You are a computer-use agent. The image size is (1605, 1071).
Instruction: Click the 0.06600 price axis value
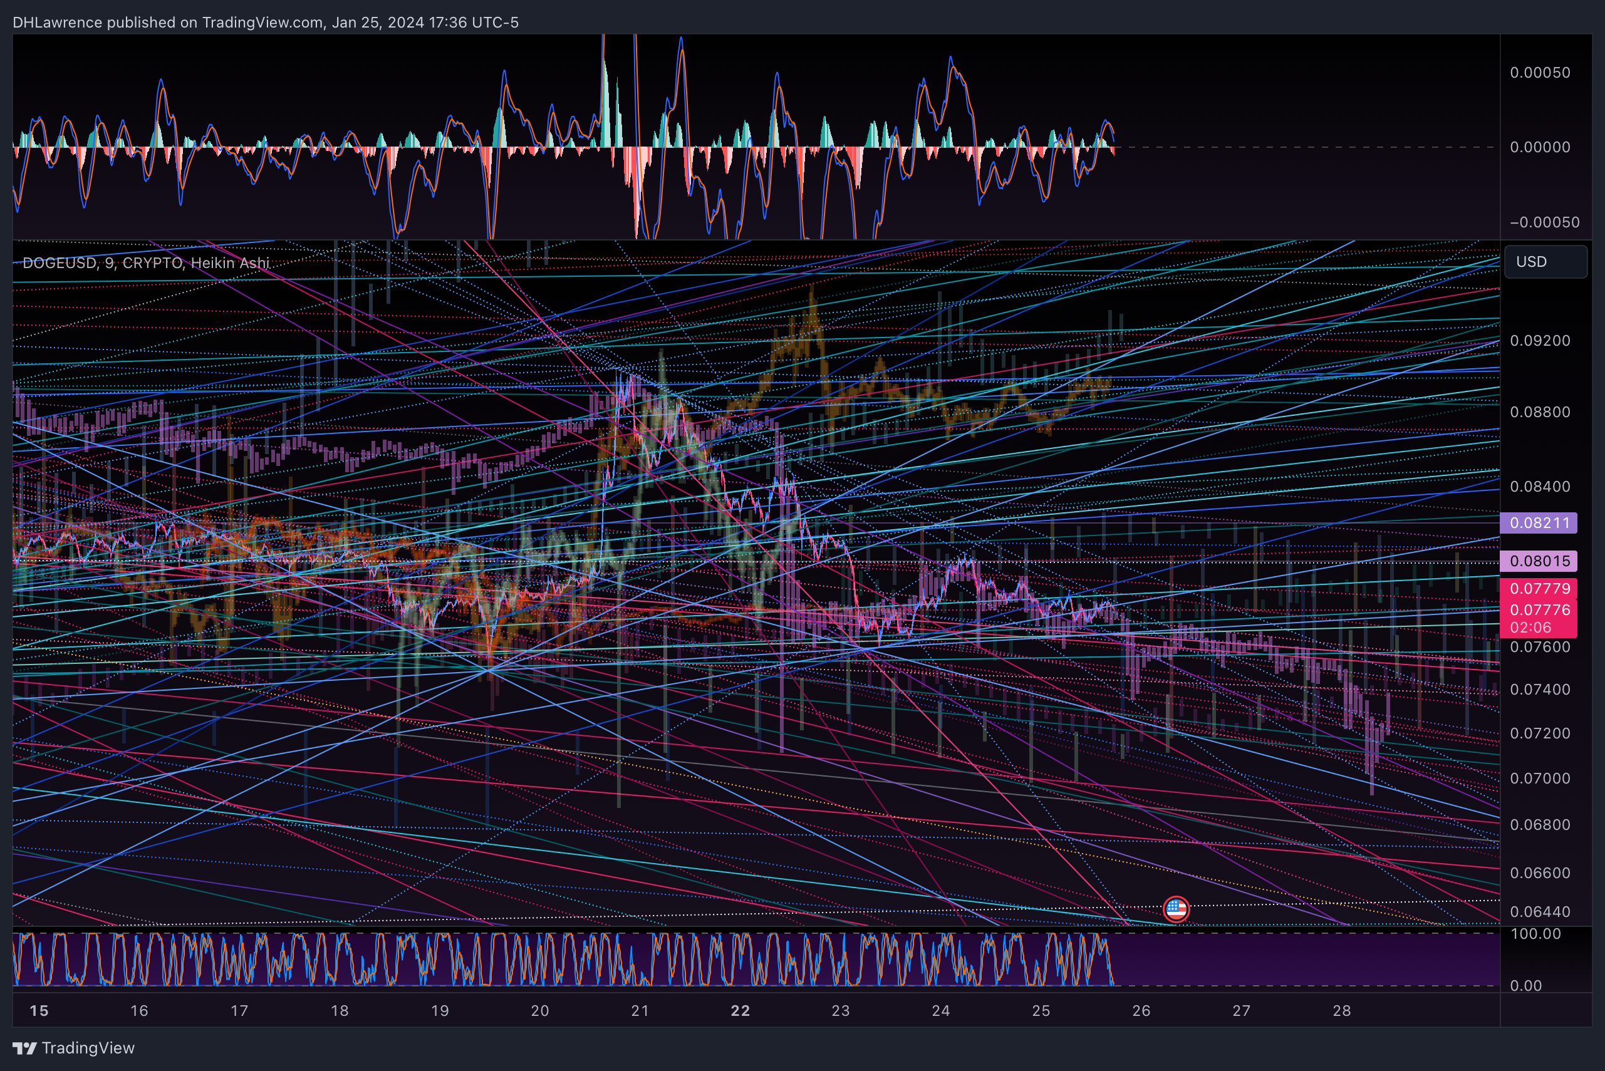click(x=1540, y=873)
